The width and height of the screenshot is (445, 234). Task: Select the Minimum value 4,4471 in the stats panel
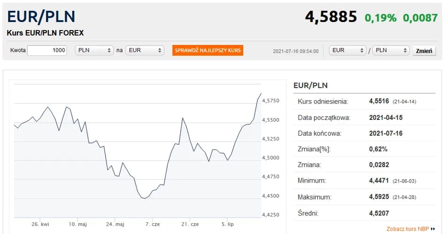(379, 180)
